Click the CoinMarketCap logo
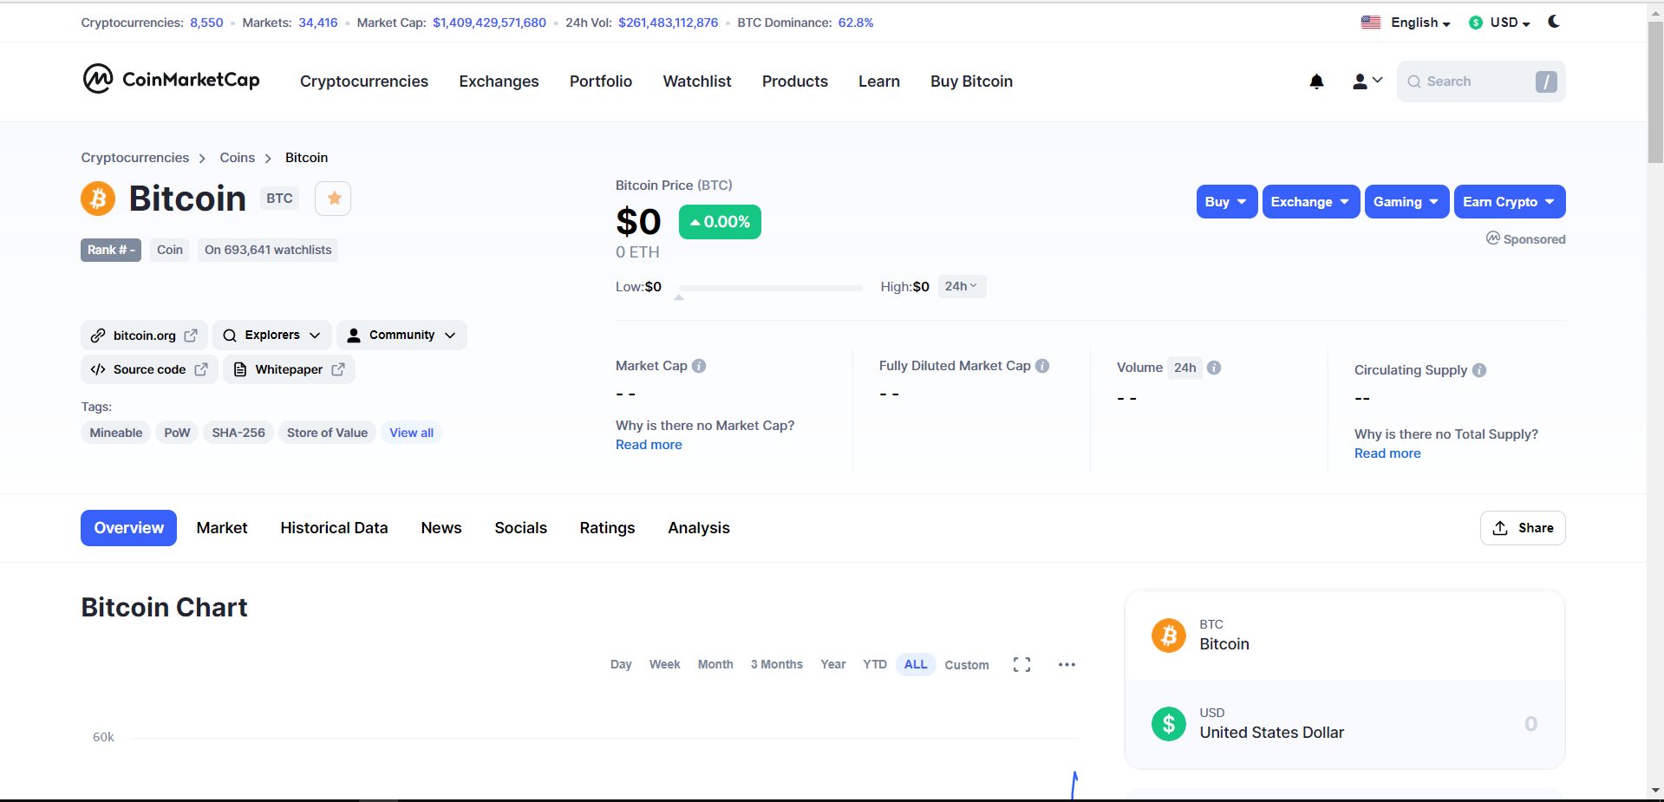The height and width of the screenshot is (802, 1664). 171,80
